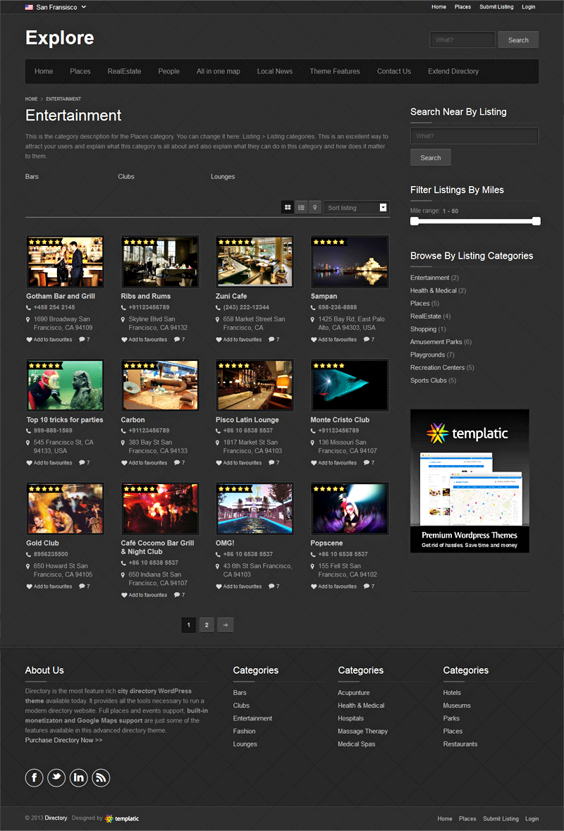Viewport: 564px width, 831px height.
Task: Go to All in one map
Action: pyautogui.click(x=218, y=71)
